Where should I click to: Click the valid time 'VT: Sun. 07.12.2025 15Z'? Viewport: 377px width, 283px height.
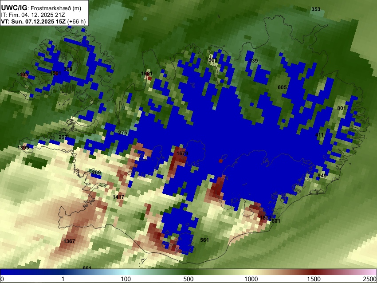[33, 21]
